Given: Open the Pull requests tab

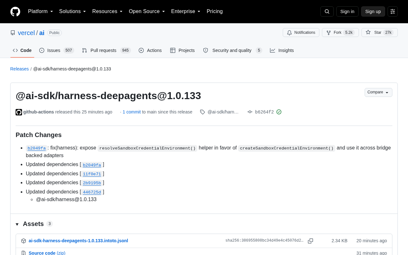Looking at the screenshot, I should pyautogui.click(x=106, y=50).
